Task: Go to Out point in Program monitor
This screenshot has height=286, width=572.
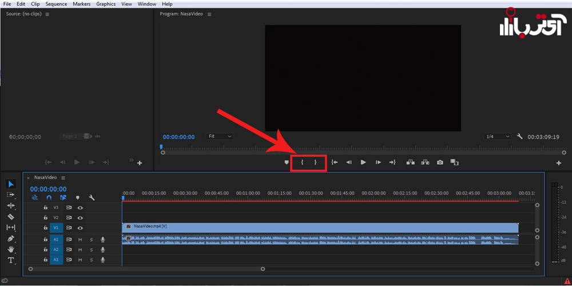Action: pos(392,162)
